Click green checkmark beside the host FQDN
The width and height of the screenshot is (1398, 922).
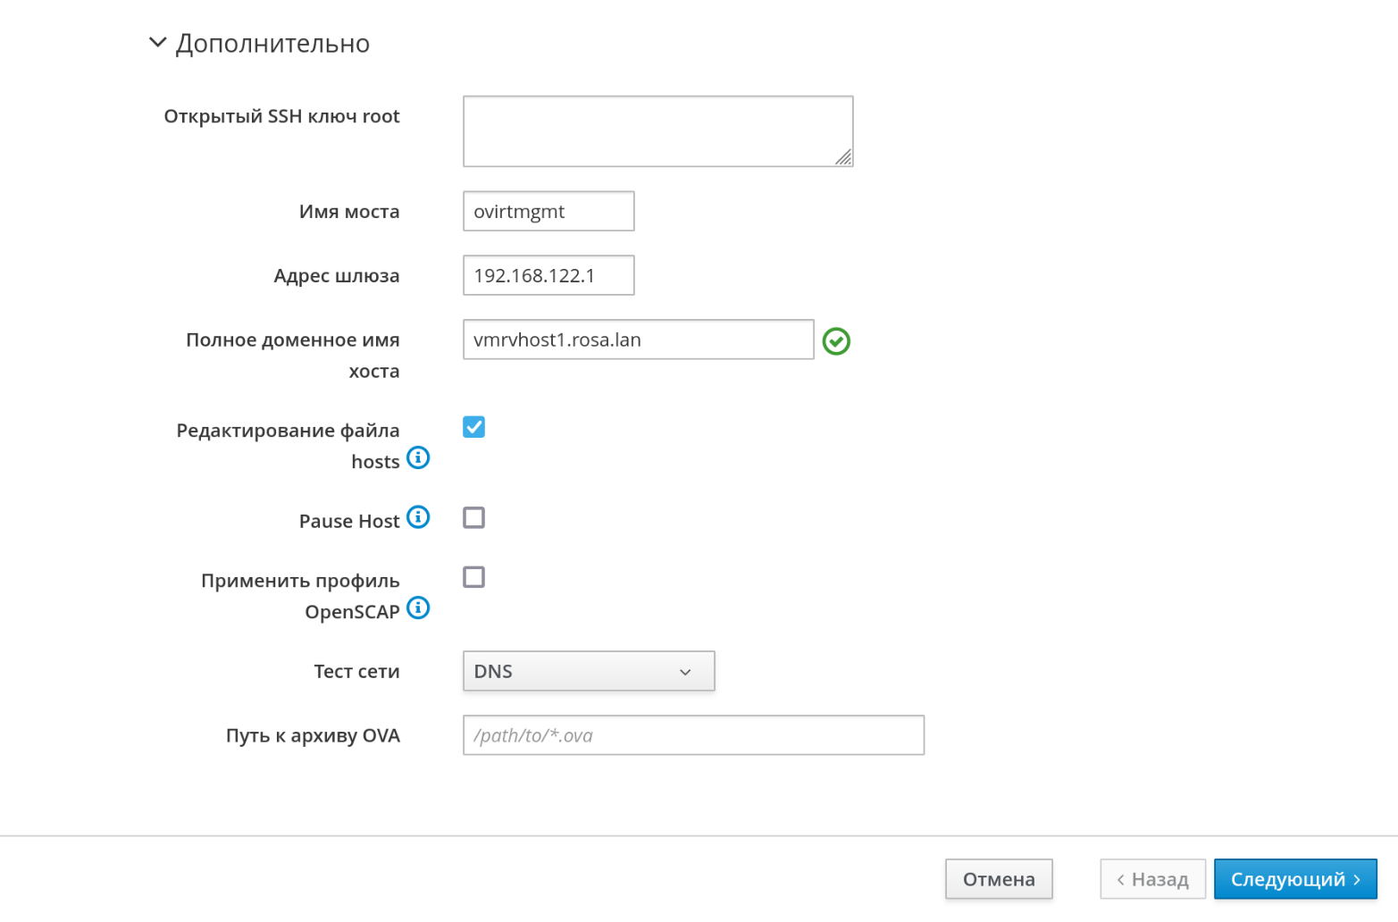pyautogui.click(x=836, y=341)
